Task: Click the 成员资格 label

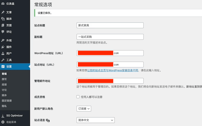Action: point(40,97)
